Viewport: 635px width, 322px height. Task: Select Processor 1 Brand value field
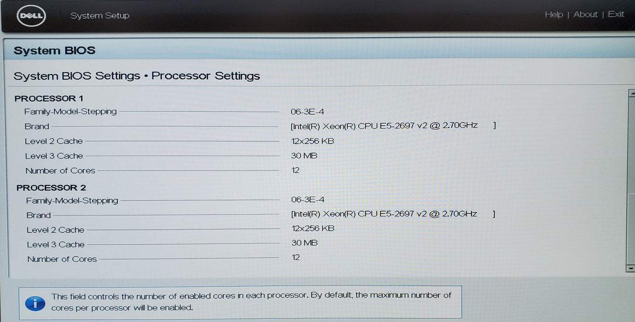tap(393, 125)
